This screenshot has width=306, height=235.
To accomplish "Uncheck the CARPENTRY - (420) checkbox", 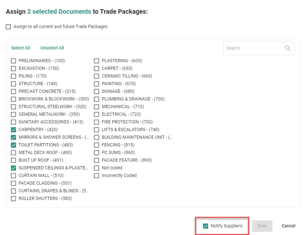I will click(x=13, y=130).
